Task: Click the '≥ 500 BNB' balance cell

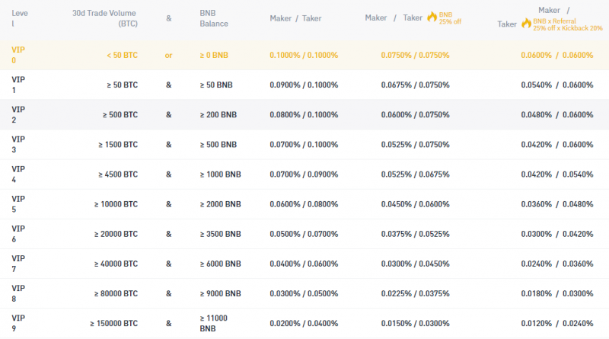Action: point(218,144)
